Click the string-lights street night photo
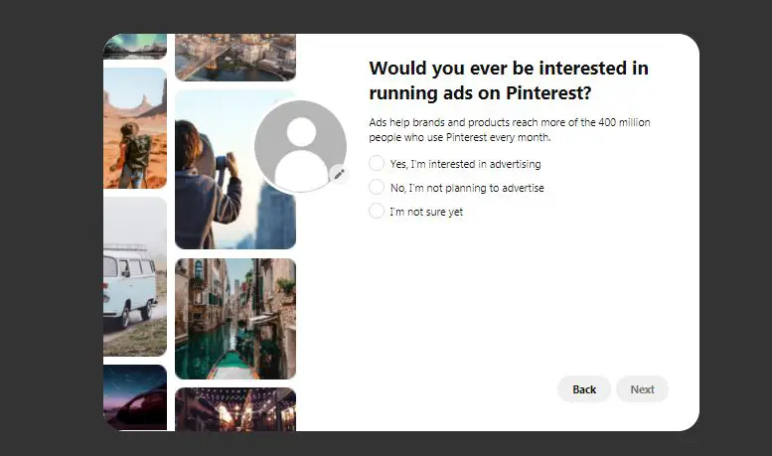Image resolution: width=772 pixels, height=456 pixels. click(235, 409)
